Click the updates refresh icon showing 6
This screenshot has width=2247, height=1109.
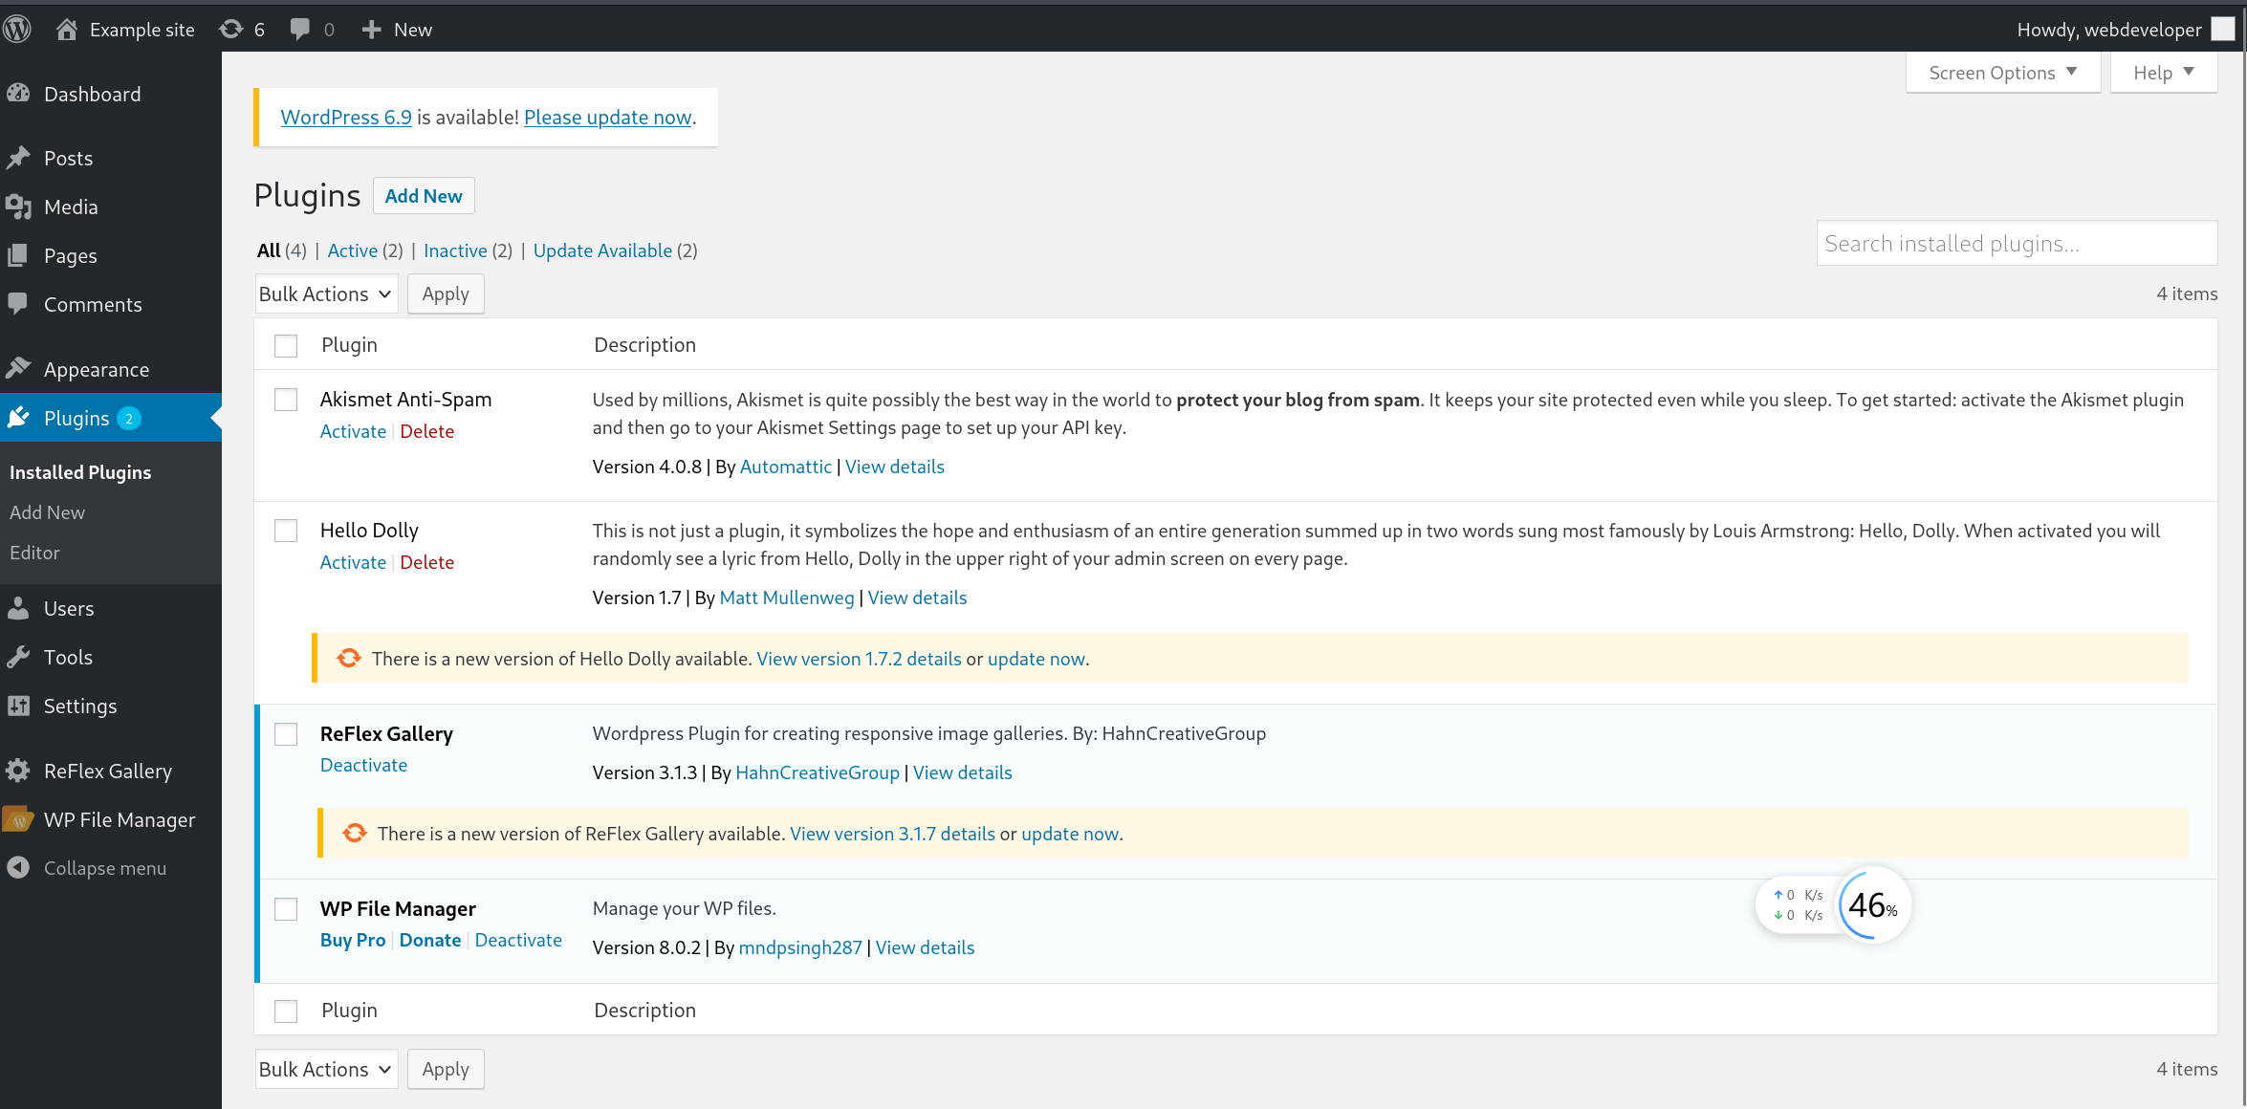(231, 29)
